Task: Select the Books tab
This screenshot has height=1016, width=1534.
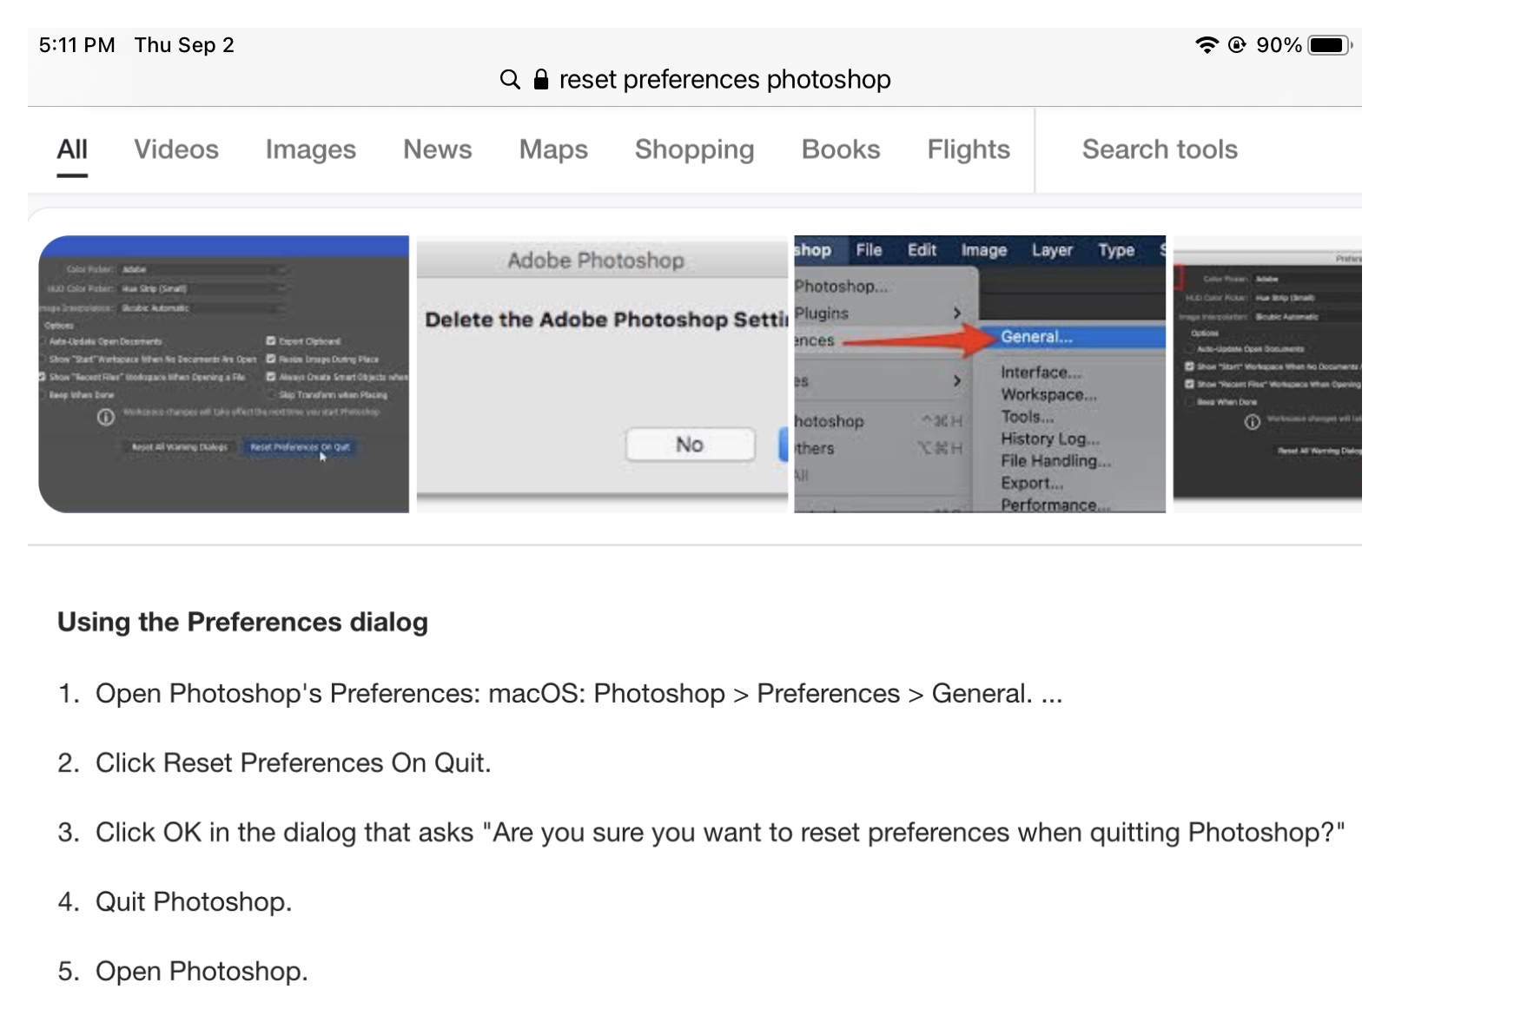Action: (841, 149)
